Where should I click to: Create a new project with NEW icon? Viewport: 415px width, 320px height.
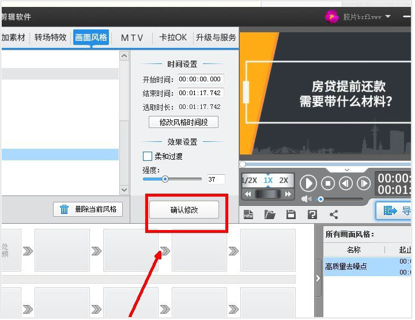click(x=248, y=214)
